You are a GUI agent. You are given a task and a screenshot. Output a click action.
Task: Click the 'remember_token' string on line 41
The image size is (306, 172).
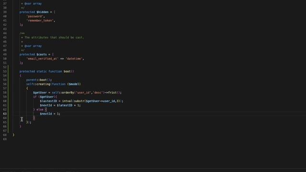[40, 21]
